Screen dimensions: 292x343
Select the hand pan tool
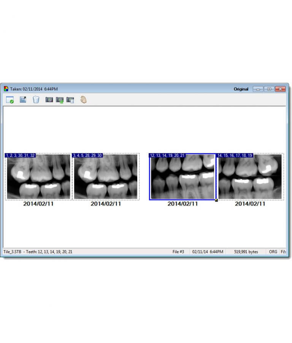pyautogui.click(x=83, y=100)
